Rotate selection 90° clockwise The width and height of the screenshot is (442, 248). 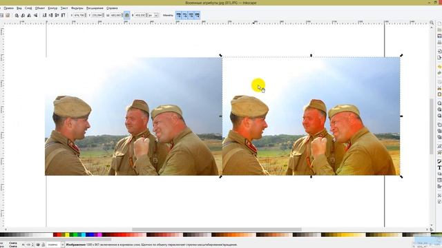coord(23,15)
